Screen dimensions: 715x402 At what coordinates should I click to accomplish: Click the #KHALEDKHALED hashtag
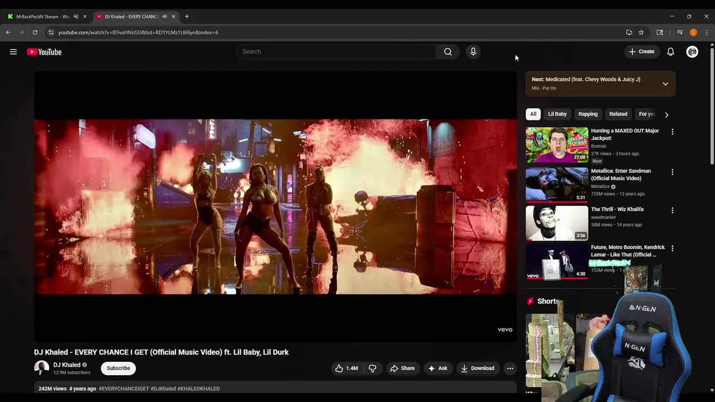(198, 389)
